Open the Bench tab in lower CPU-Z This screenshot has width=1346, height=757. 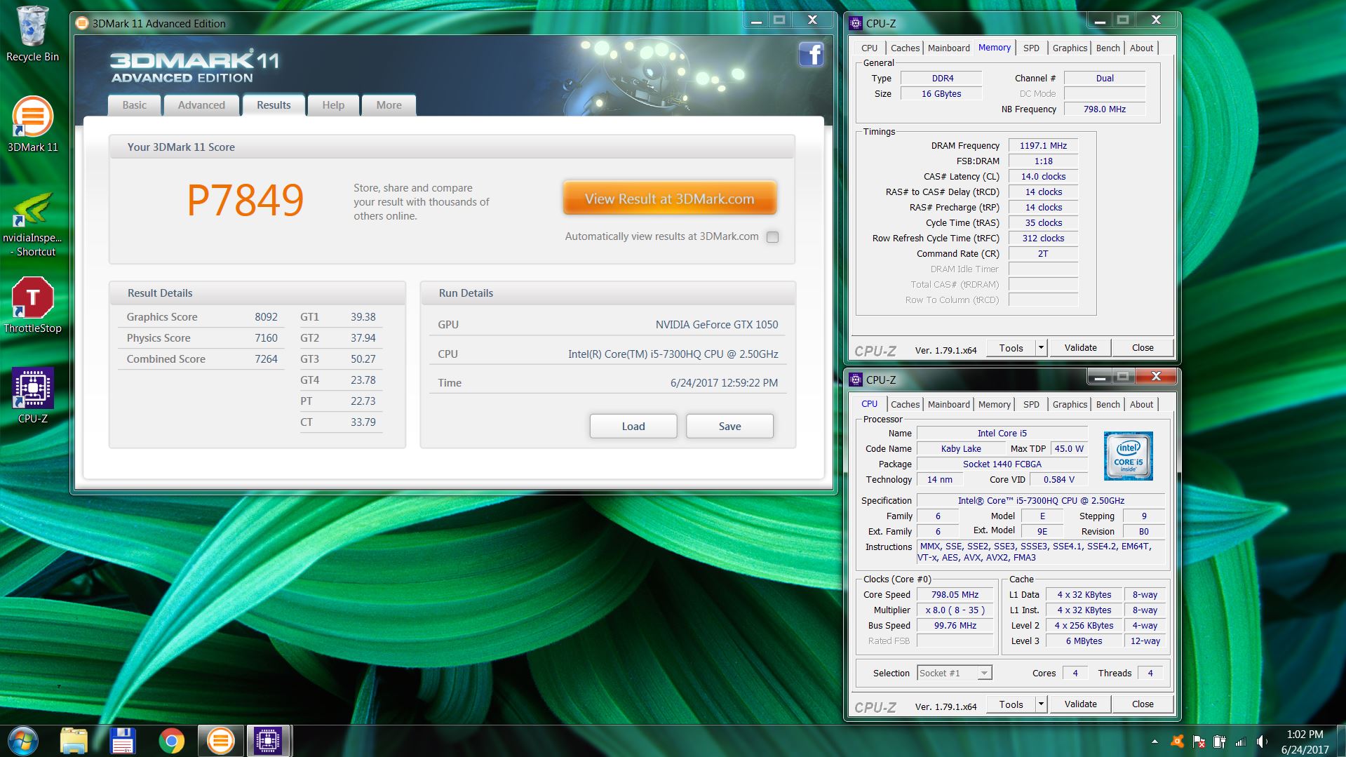[1108, 405]
